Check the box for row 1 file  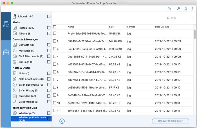coord(55,33)
